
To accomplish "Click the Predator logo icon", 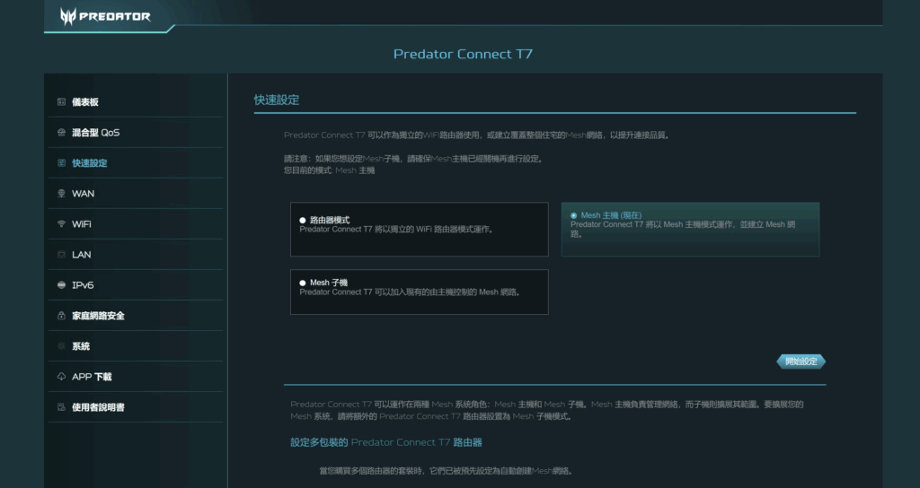I will [68, 16].
